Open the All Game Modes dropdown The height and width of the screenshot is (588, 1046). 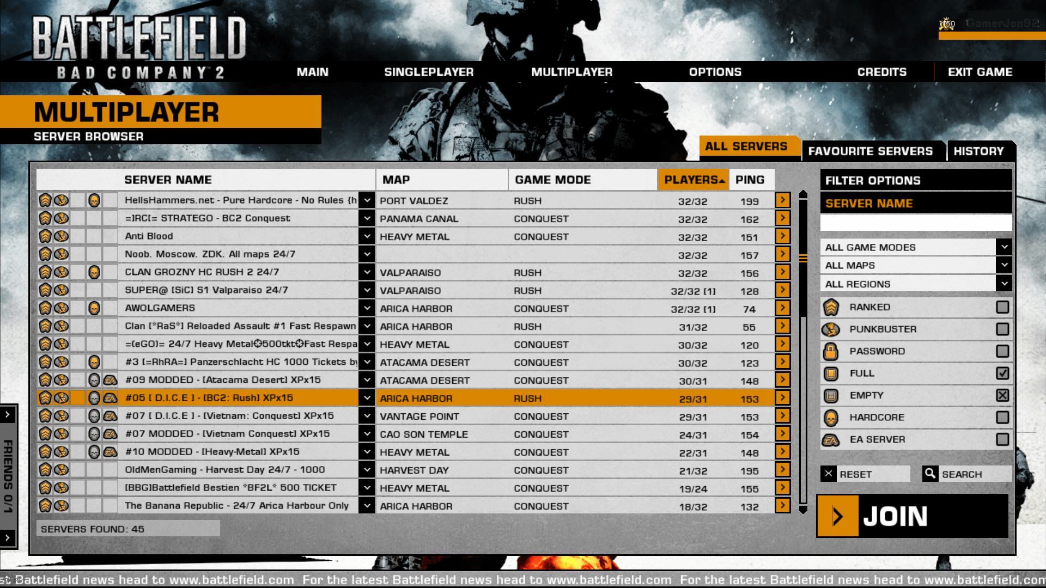(1004, 247)
